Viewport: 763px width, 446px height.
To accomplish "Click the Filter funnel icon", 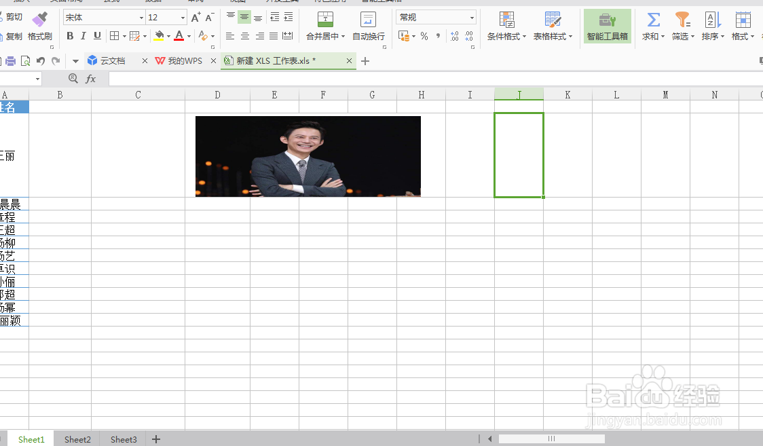I will click(682, 20).
